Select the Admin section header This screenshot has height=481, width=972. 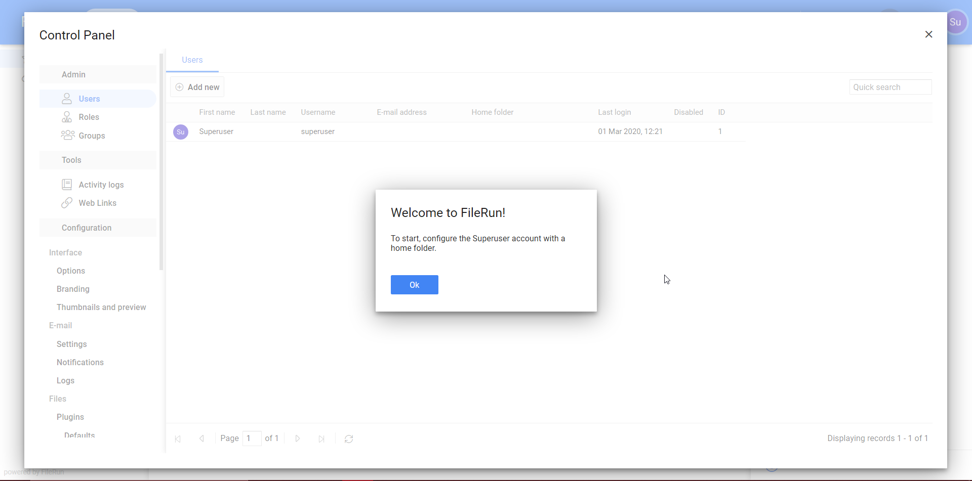[98, 74]
